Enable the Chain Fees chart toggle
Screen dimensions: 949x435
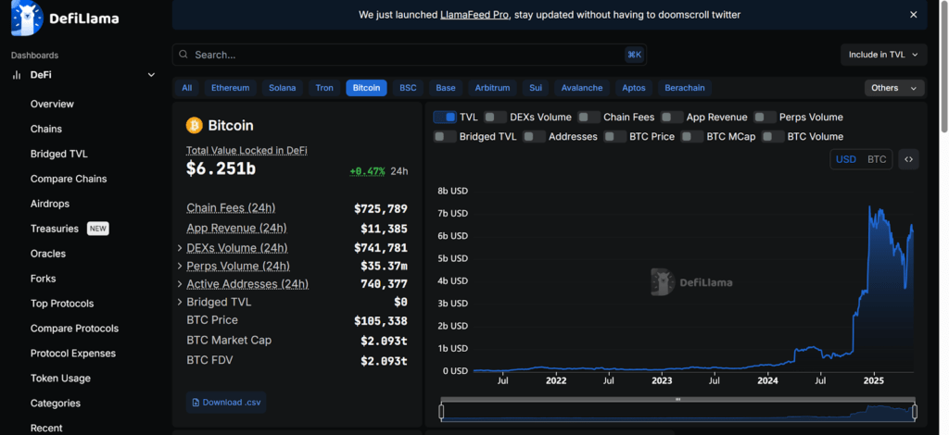pos(588,118)
